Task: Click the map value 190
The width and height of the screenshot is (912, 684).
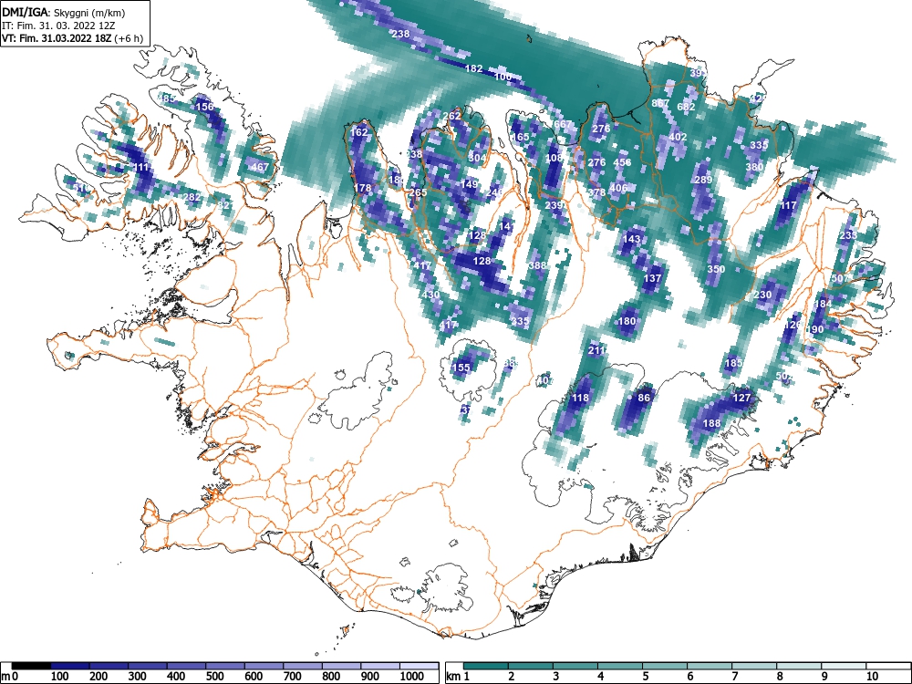Action: tap(814, 329)
